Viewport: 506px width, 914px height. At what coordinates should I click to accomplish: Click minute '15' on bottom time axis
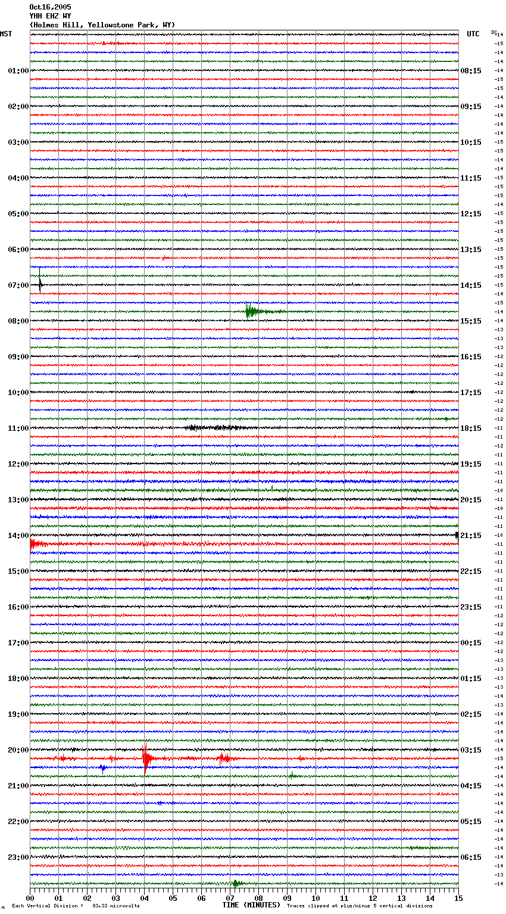[x=458, y=898]
